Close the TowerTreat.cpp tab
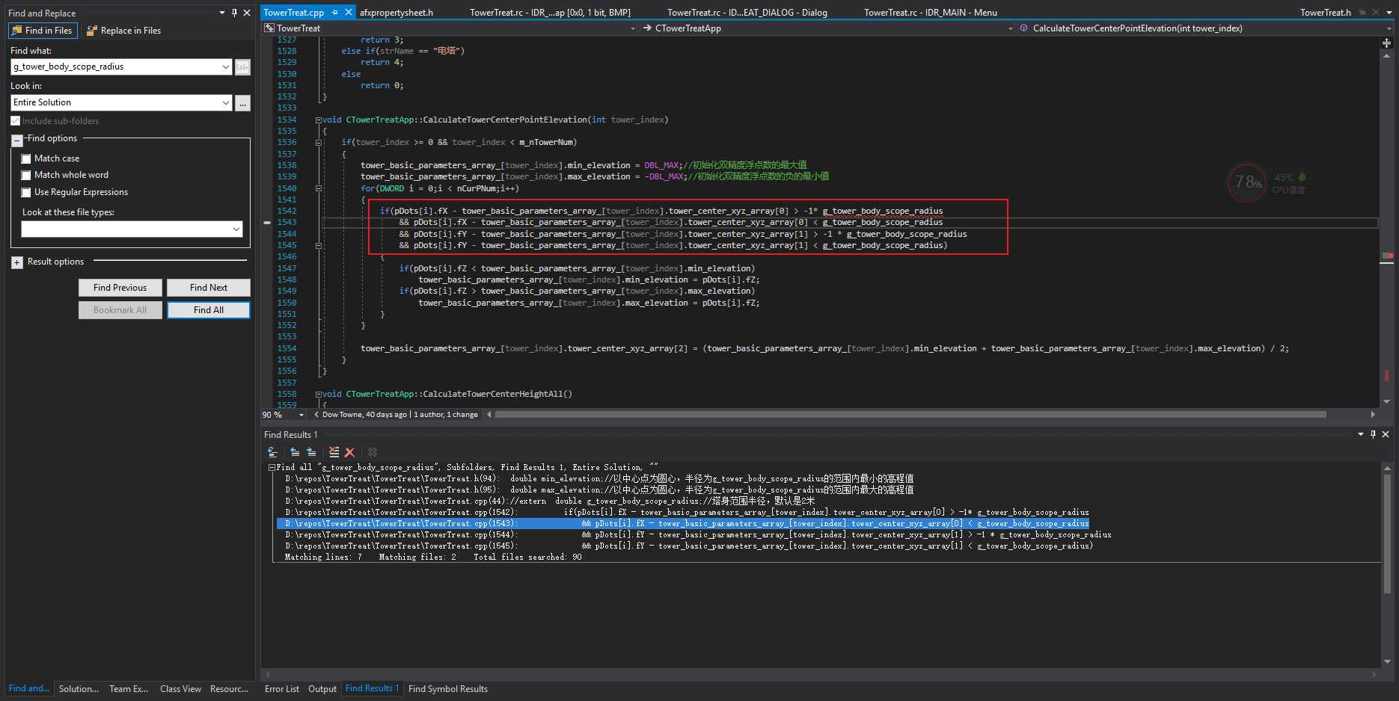 (x=349, y=13)
